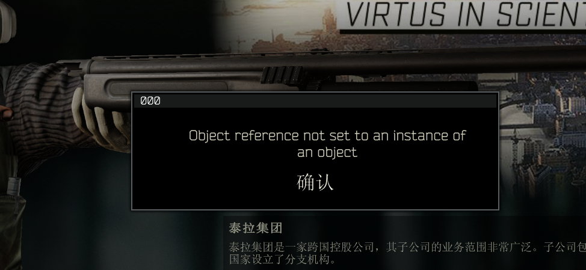Confirm the error with the 确认 button
Viewport: 586px width, 270px height.
point(315,183)
